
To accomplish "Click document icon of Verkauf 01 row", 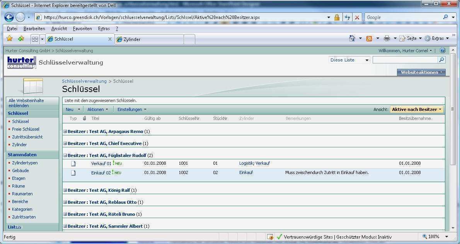I will coord(73,164).
